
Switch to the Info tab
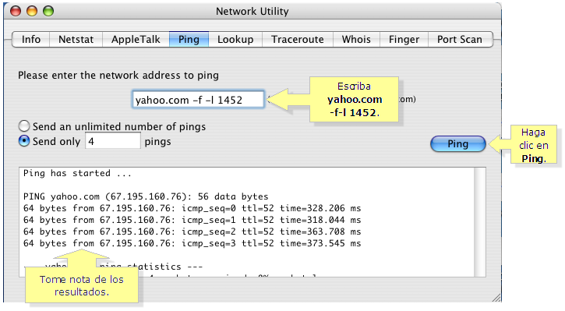(x=31, y=39)
